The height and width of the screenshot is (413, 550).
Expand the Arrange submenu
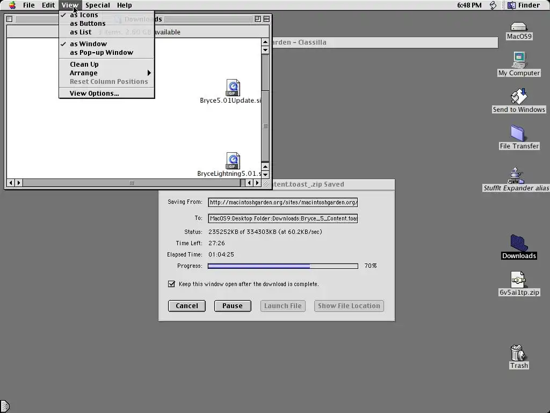tap(107, 73)
